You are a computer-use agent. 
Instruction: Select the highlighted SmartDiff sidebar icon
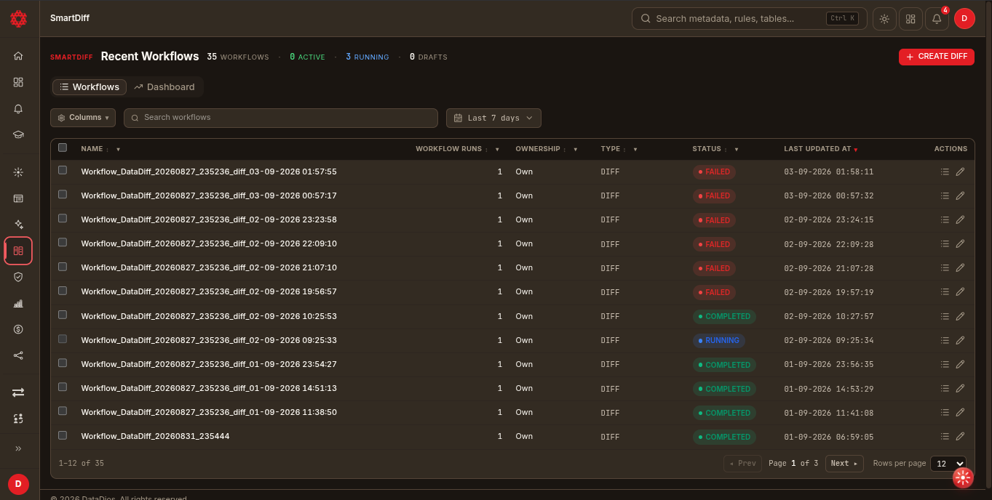[x=18, y=251]
